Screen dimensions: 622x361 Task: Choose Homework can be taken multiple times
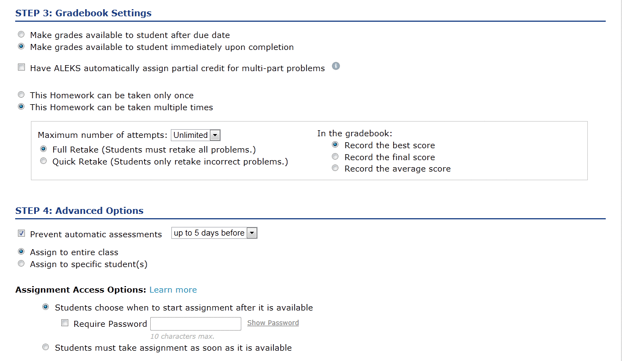[x=22, y=106]
